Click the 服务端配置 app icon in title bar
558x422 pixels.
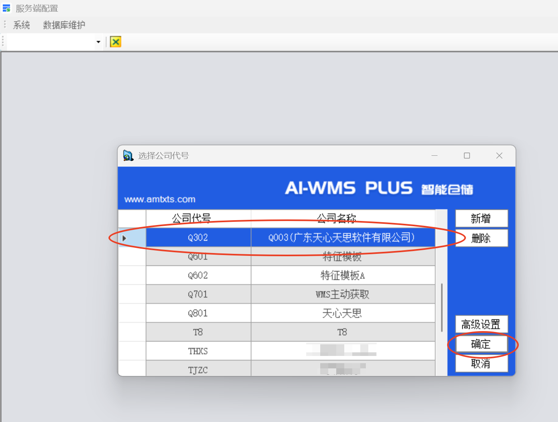(x=6, y=8)
